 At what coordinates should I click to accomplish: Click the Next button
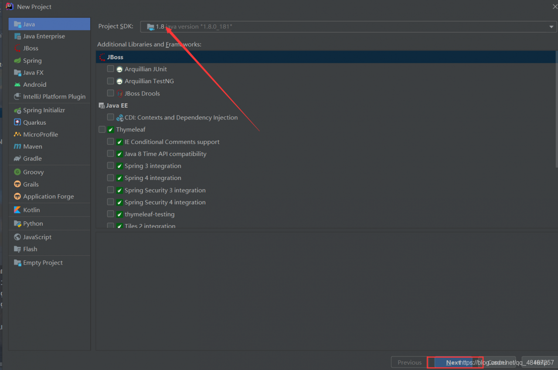tap(453, 362)
